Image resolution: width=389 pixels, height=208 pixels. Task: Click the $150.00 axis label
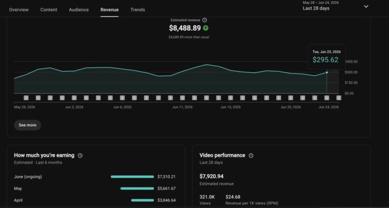point(351,82)
